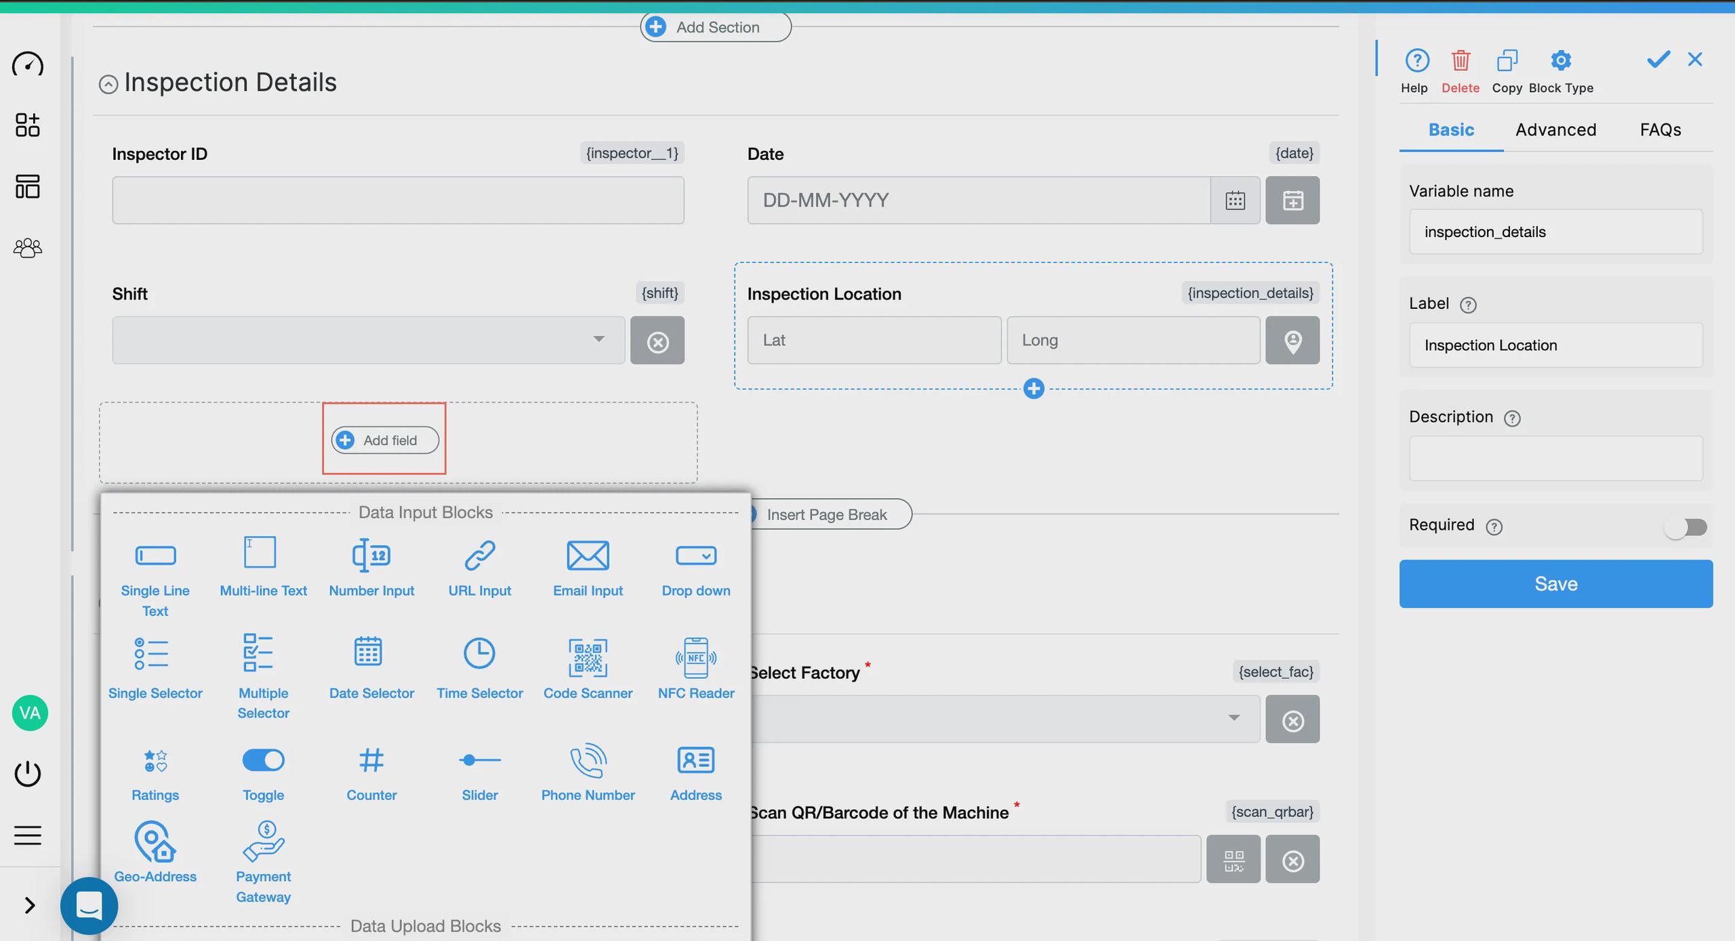The height and width of the screenshot is (941, 1735).
Task: Open the FAQs tab
Action: coord(1660,130)
